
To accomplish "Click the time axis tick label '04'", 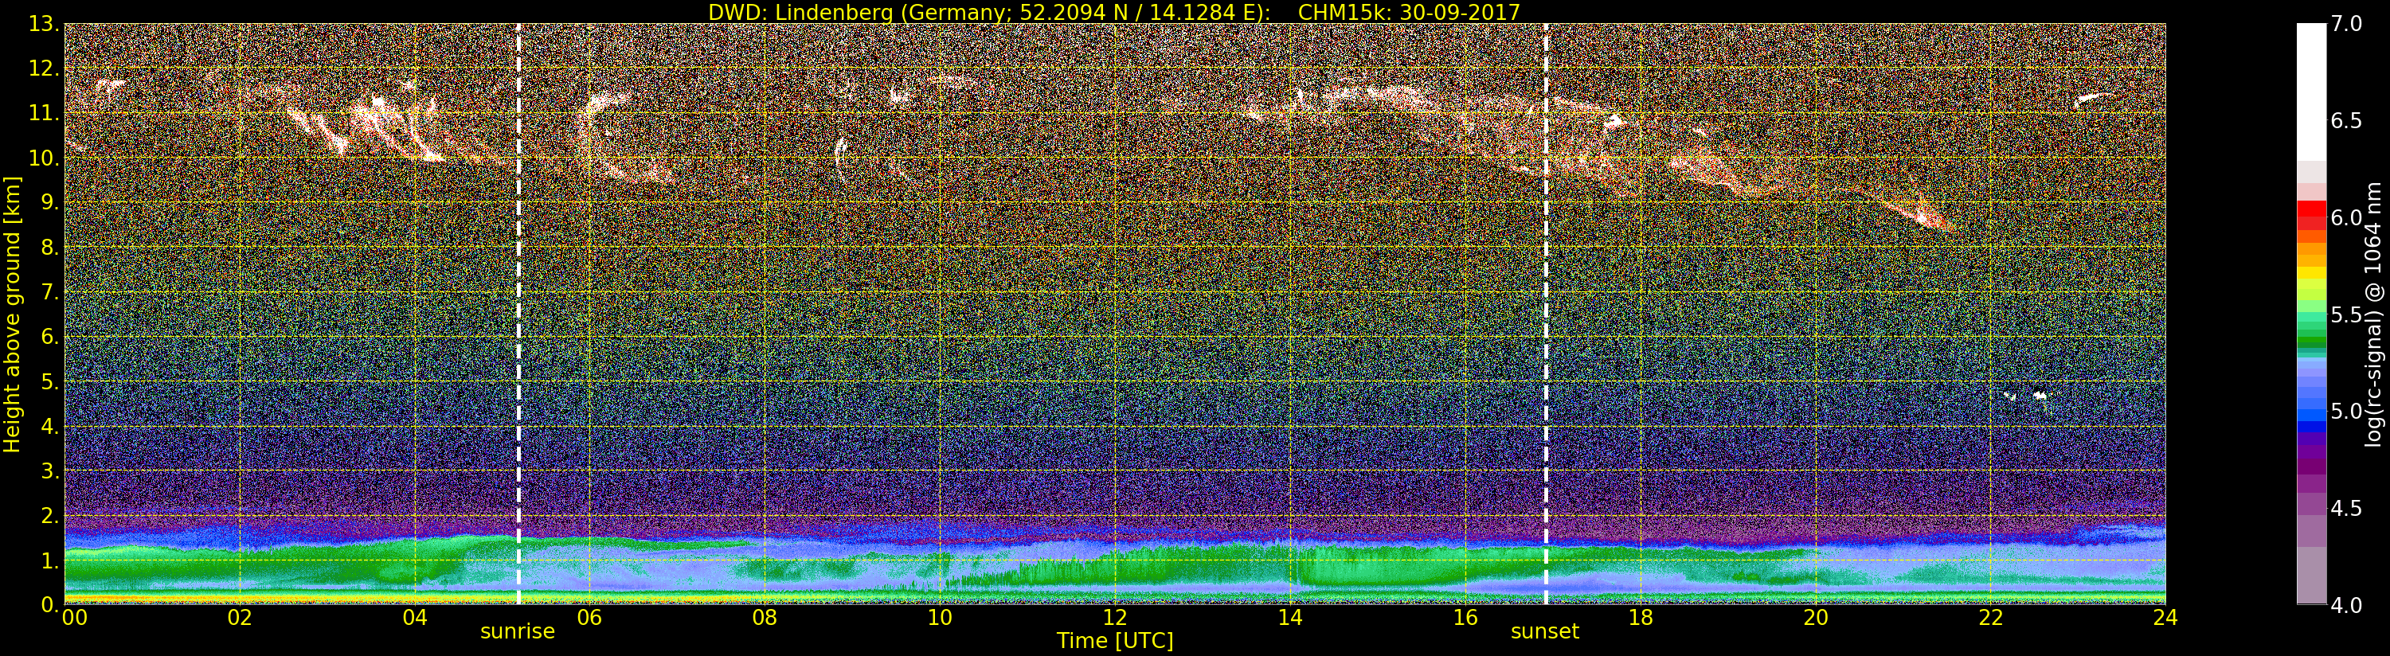I will [415, 618].
